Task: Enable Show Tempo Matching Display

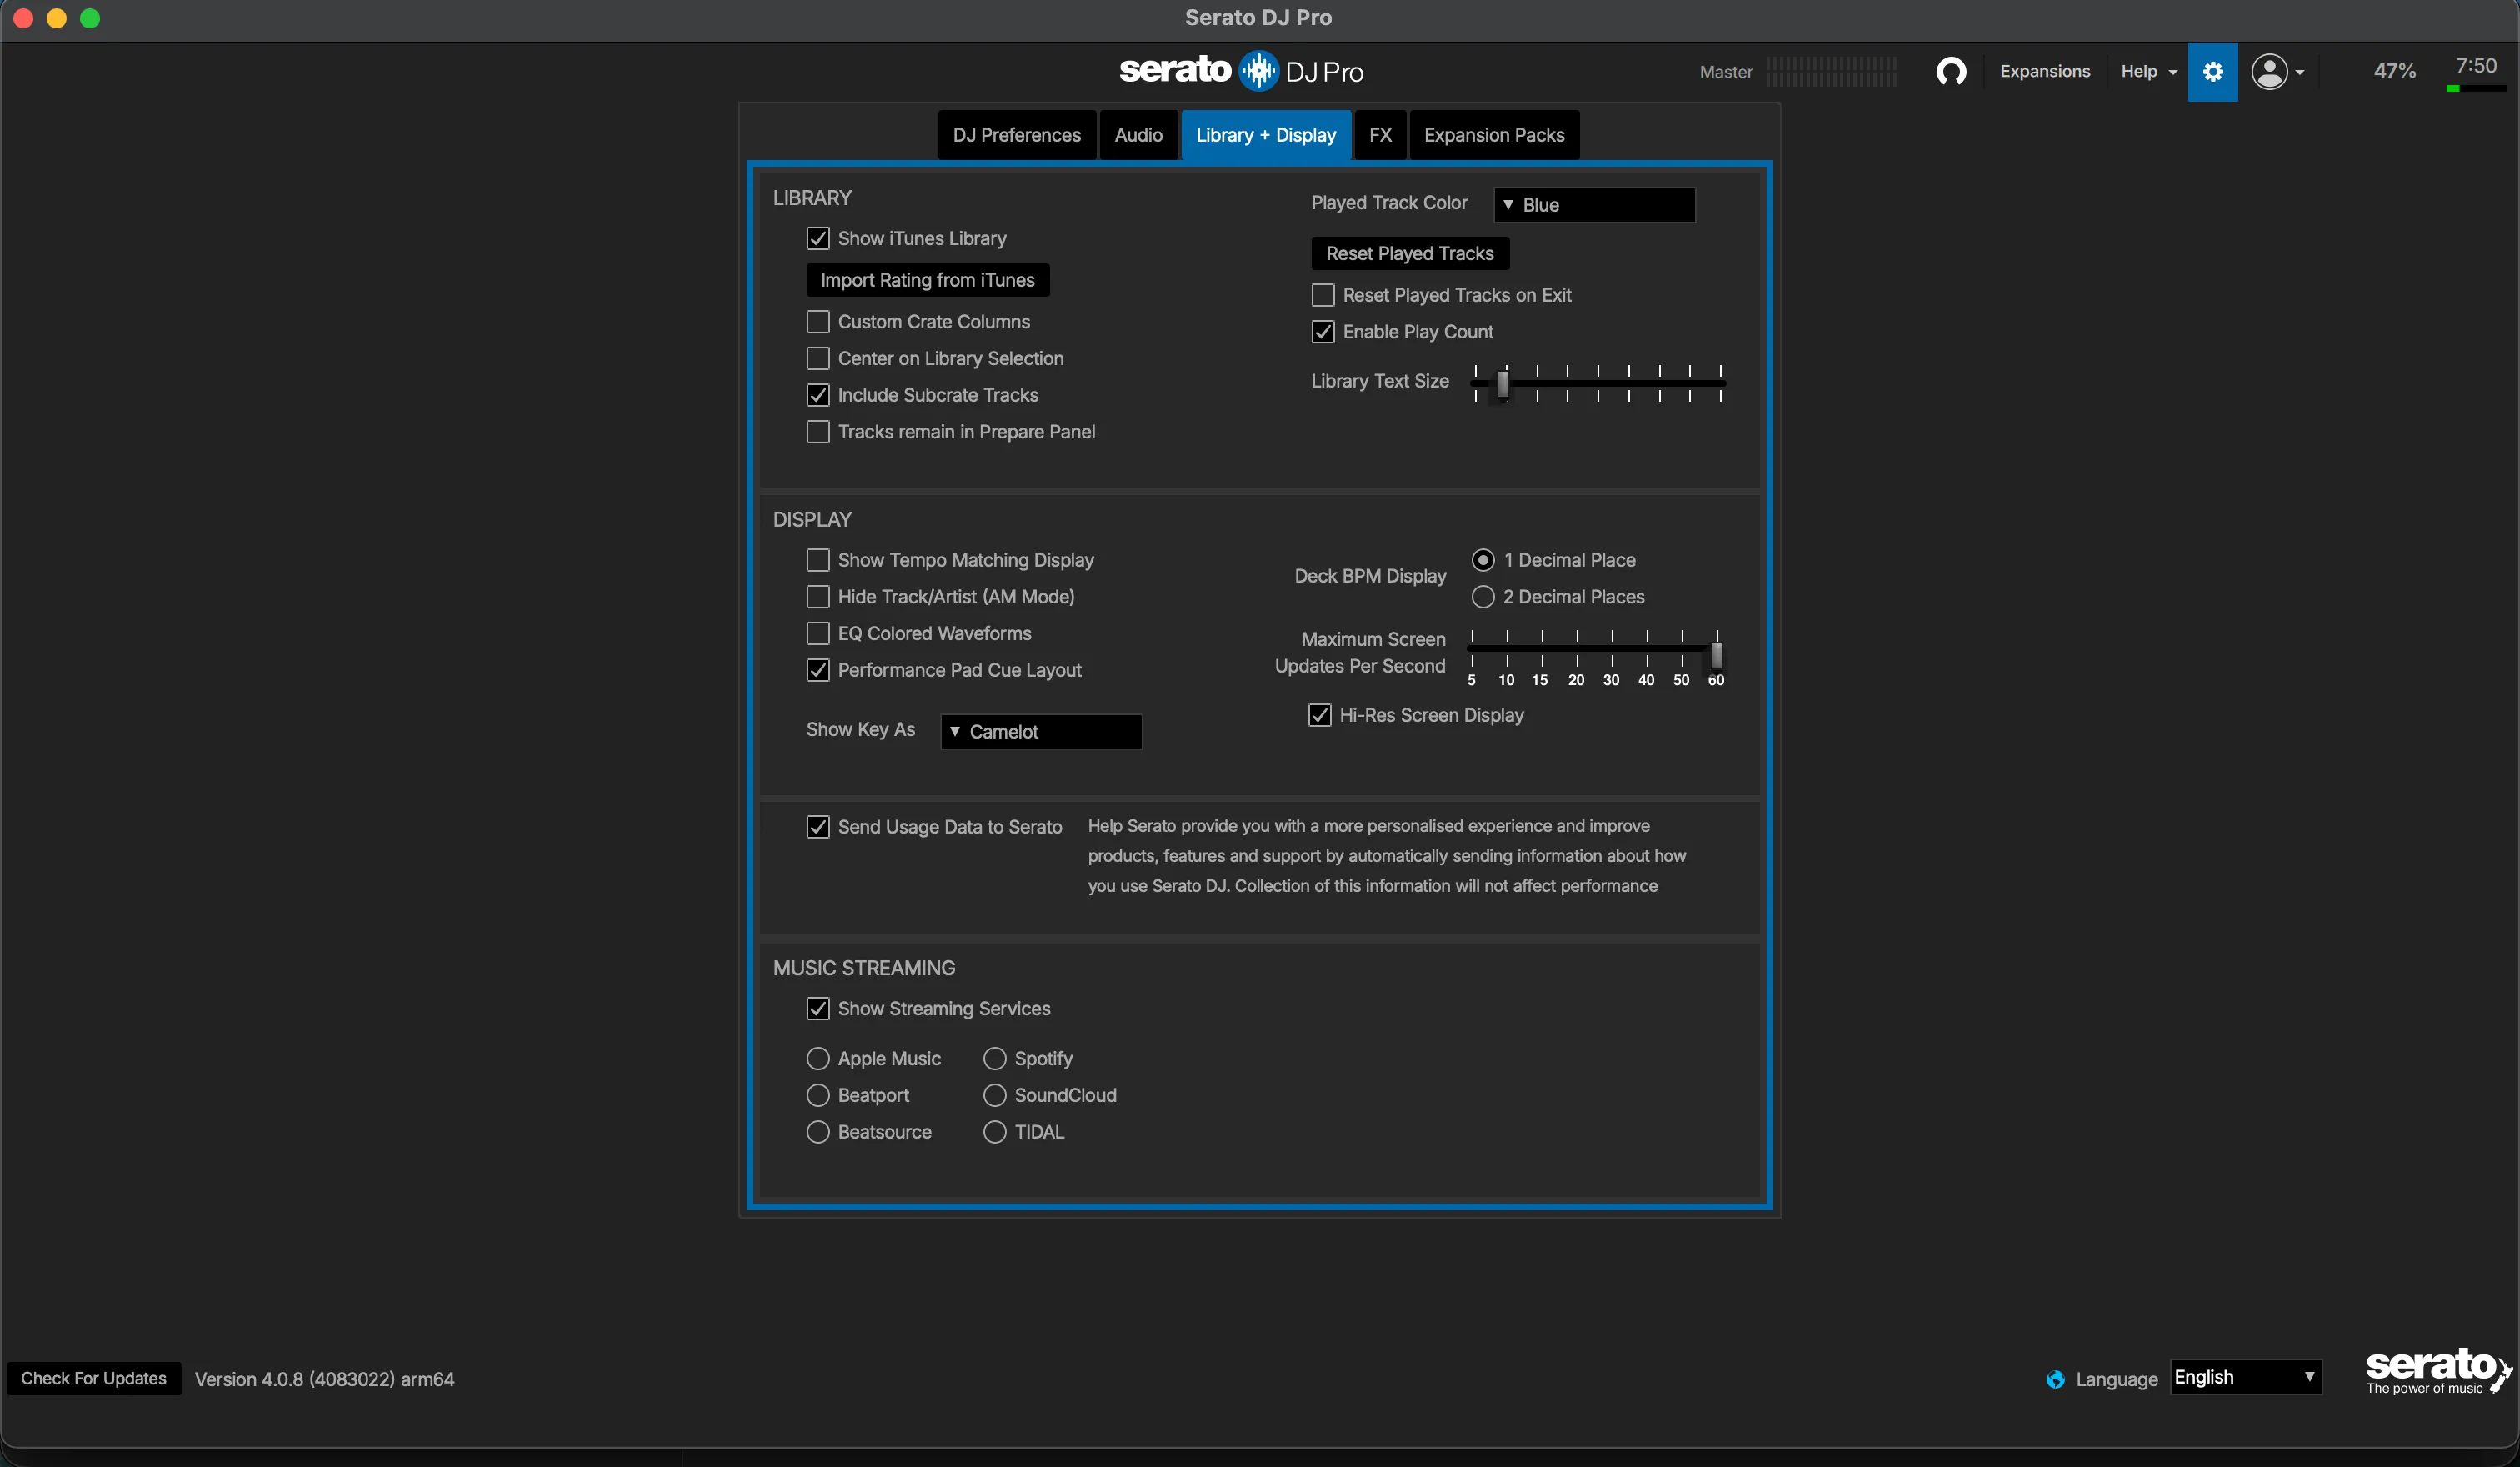Action: (818, 560)
